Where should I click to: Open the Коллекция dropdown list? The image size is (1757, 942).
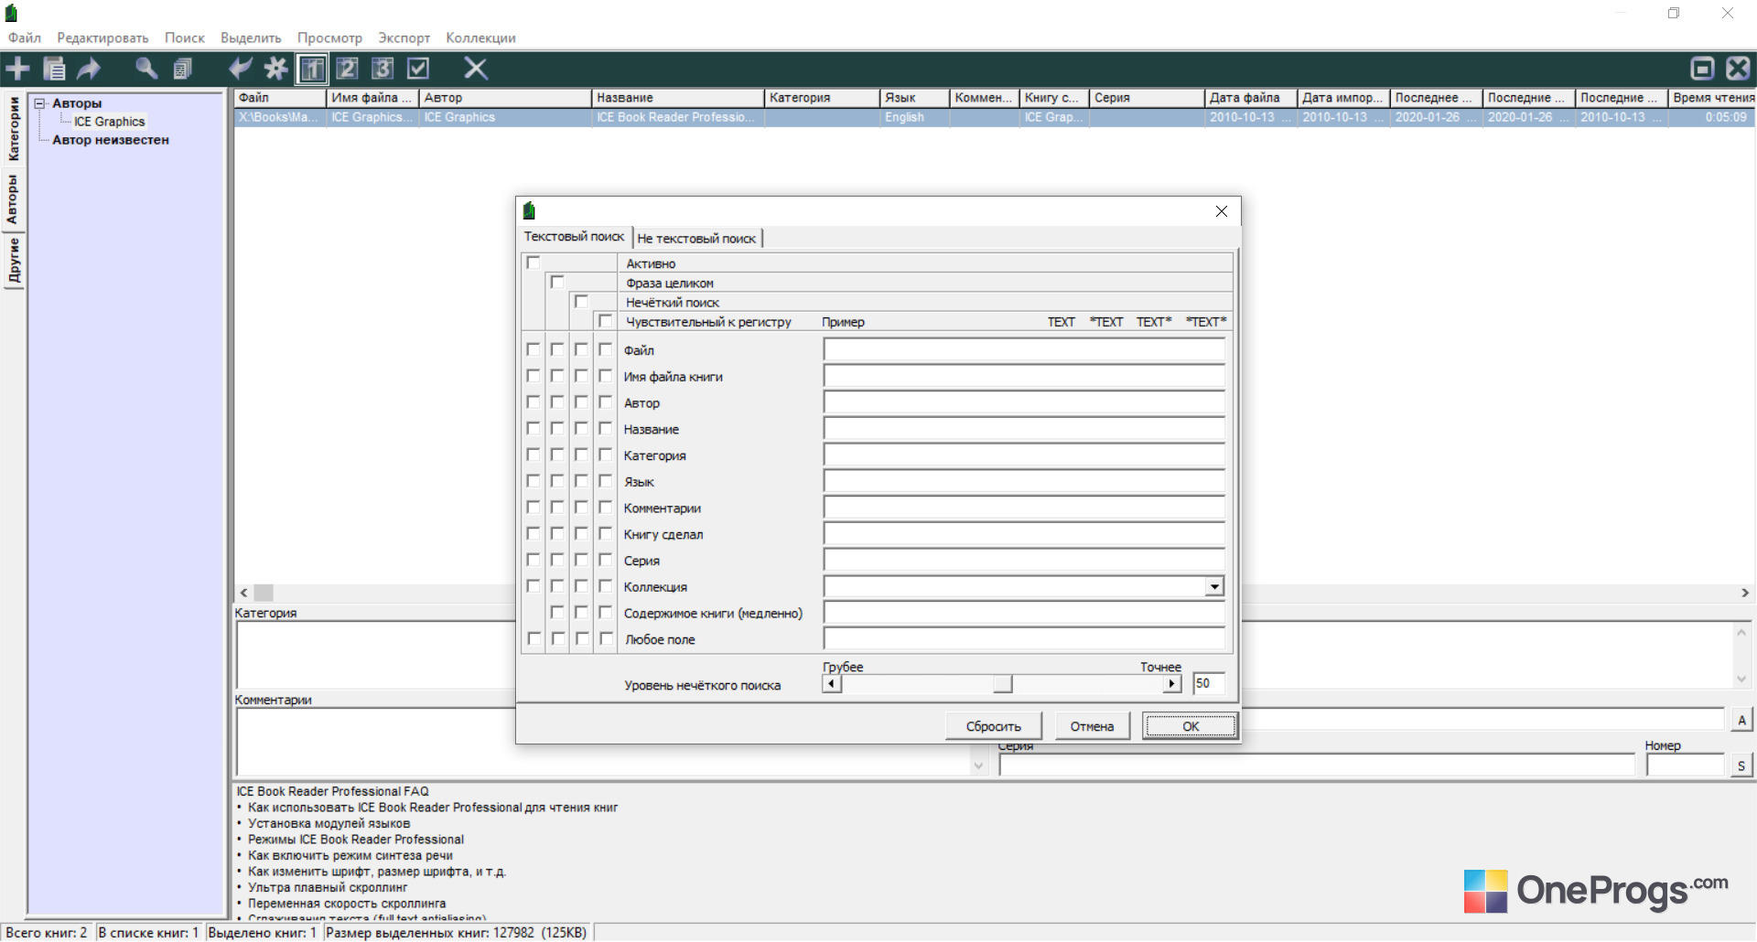[x=1214, y=586]
